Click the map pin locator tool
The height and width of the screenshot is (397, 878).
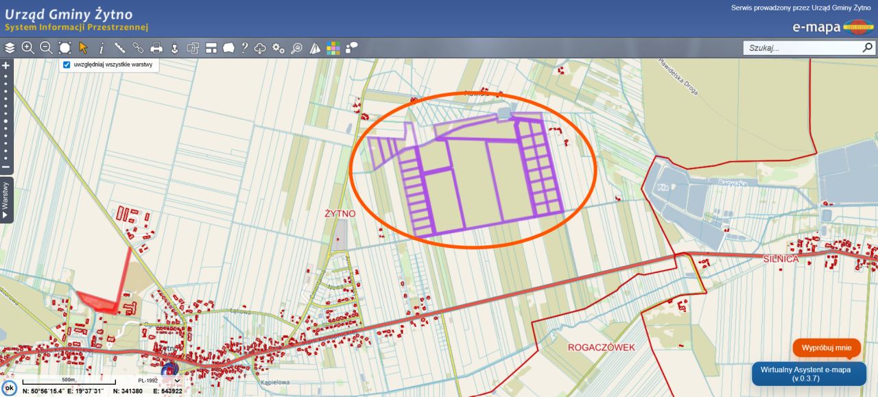point(174,48)
